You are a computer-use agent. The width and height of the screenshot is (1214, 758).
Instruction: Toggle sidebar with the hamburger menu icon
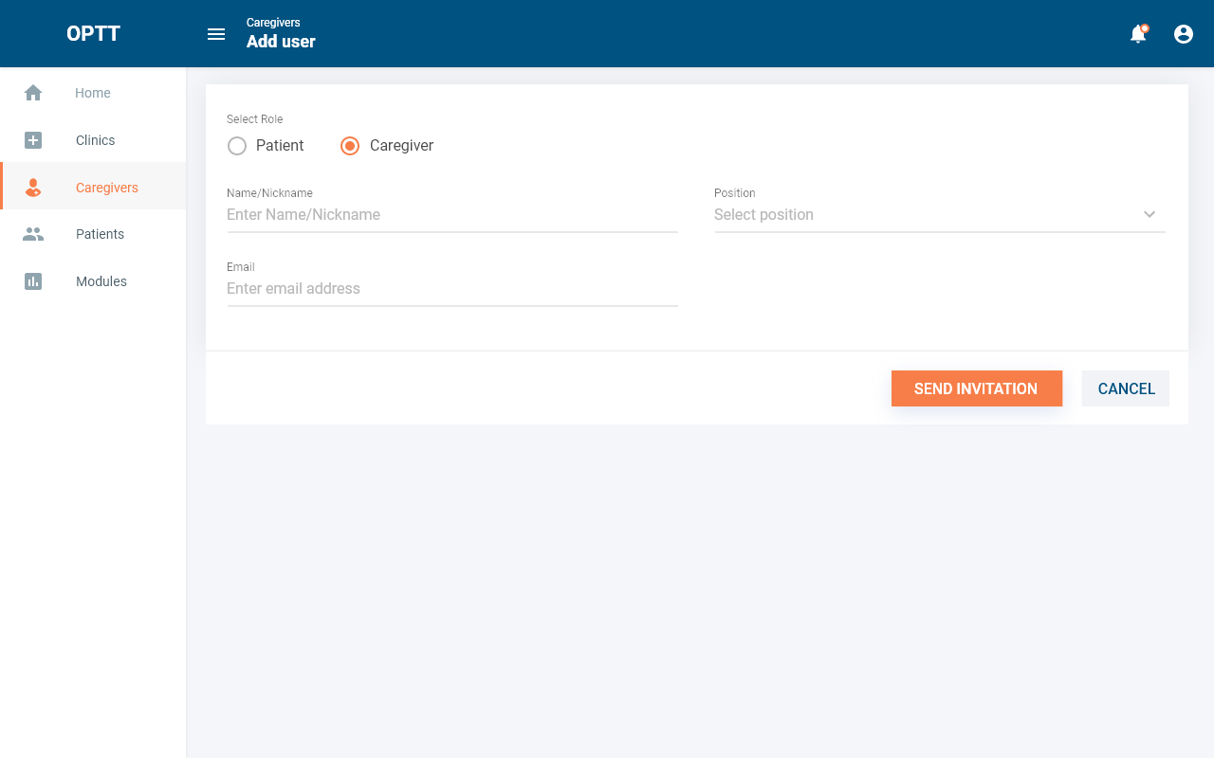(x=216, y=34)
